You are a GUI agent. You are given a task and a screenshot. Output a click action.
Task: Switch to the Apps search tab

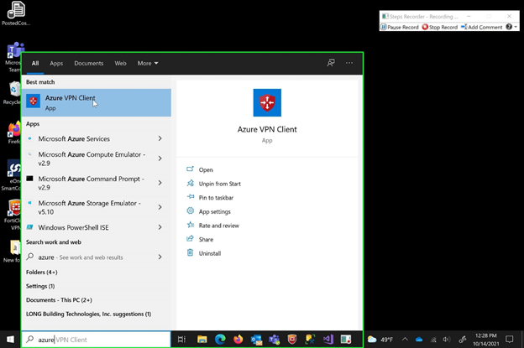click(x=56, y=63)
